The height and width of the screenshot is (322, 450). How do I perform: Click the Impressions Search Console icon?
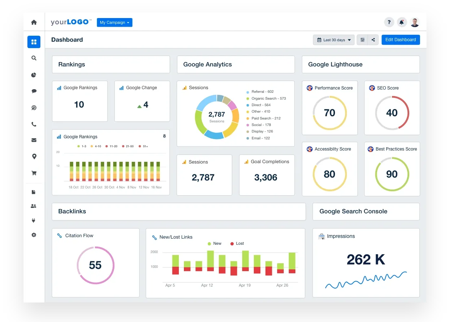(322, 236)
